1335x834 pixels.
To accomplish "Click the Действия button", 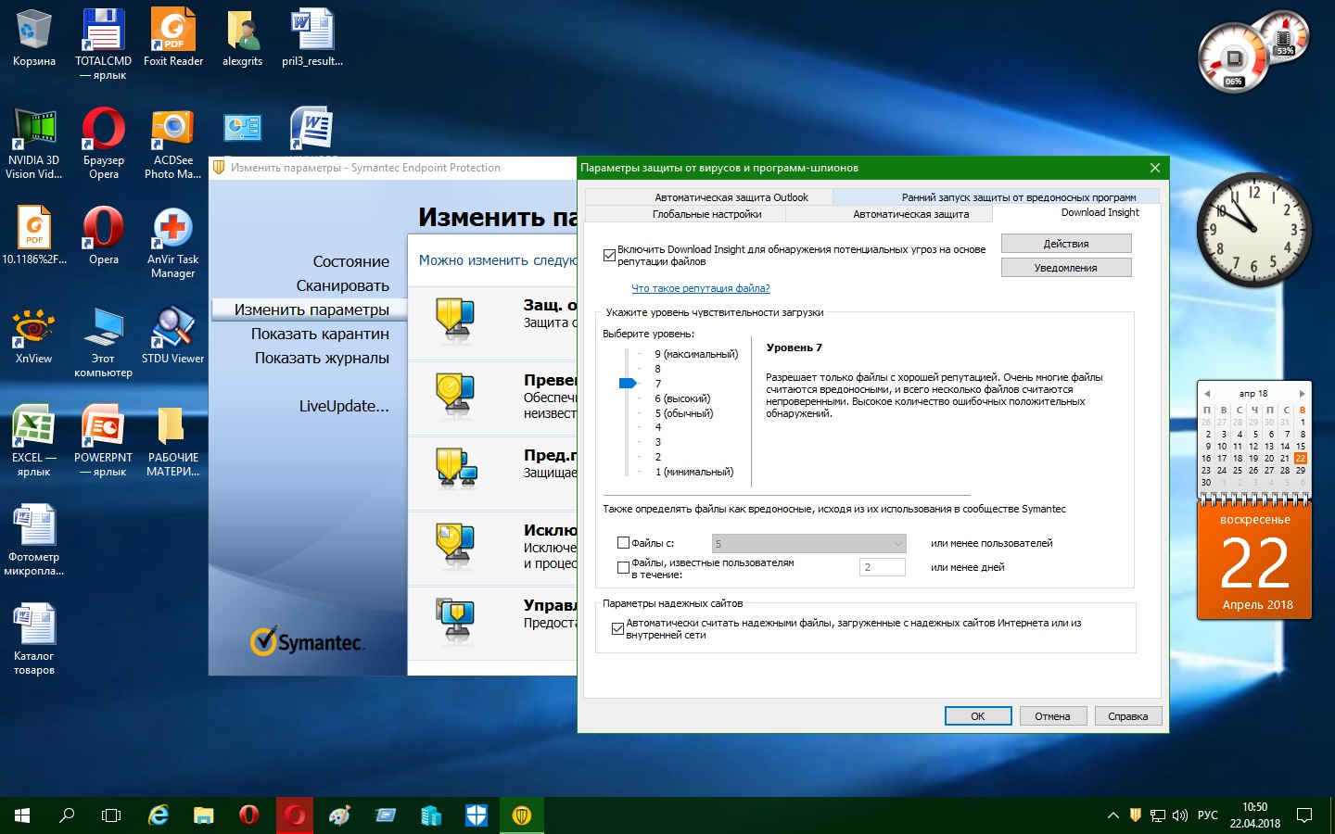I will (x=1066, y=244).
